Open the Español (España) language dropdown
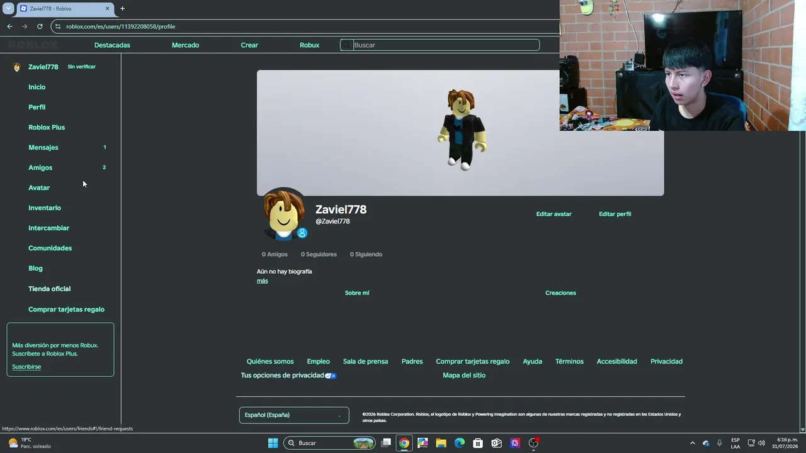The image size is (806, 453). point(294,415)
